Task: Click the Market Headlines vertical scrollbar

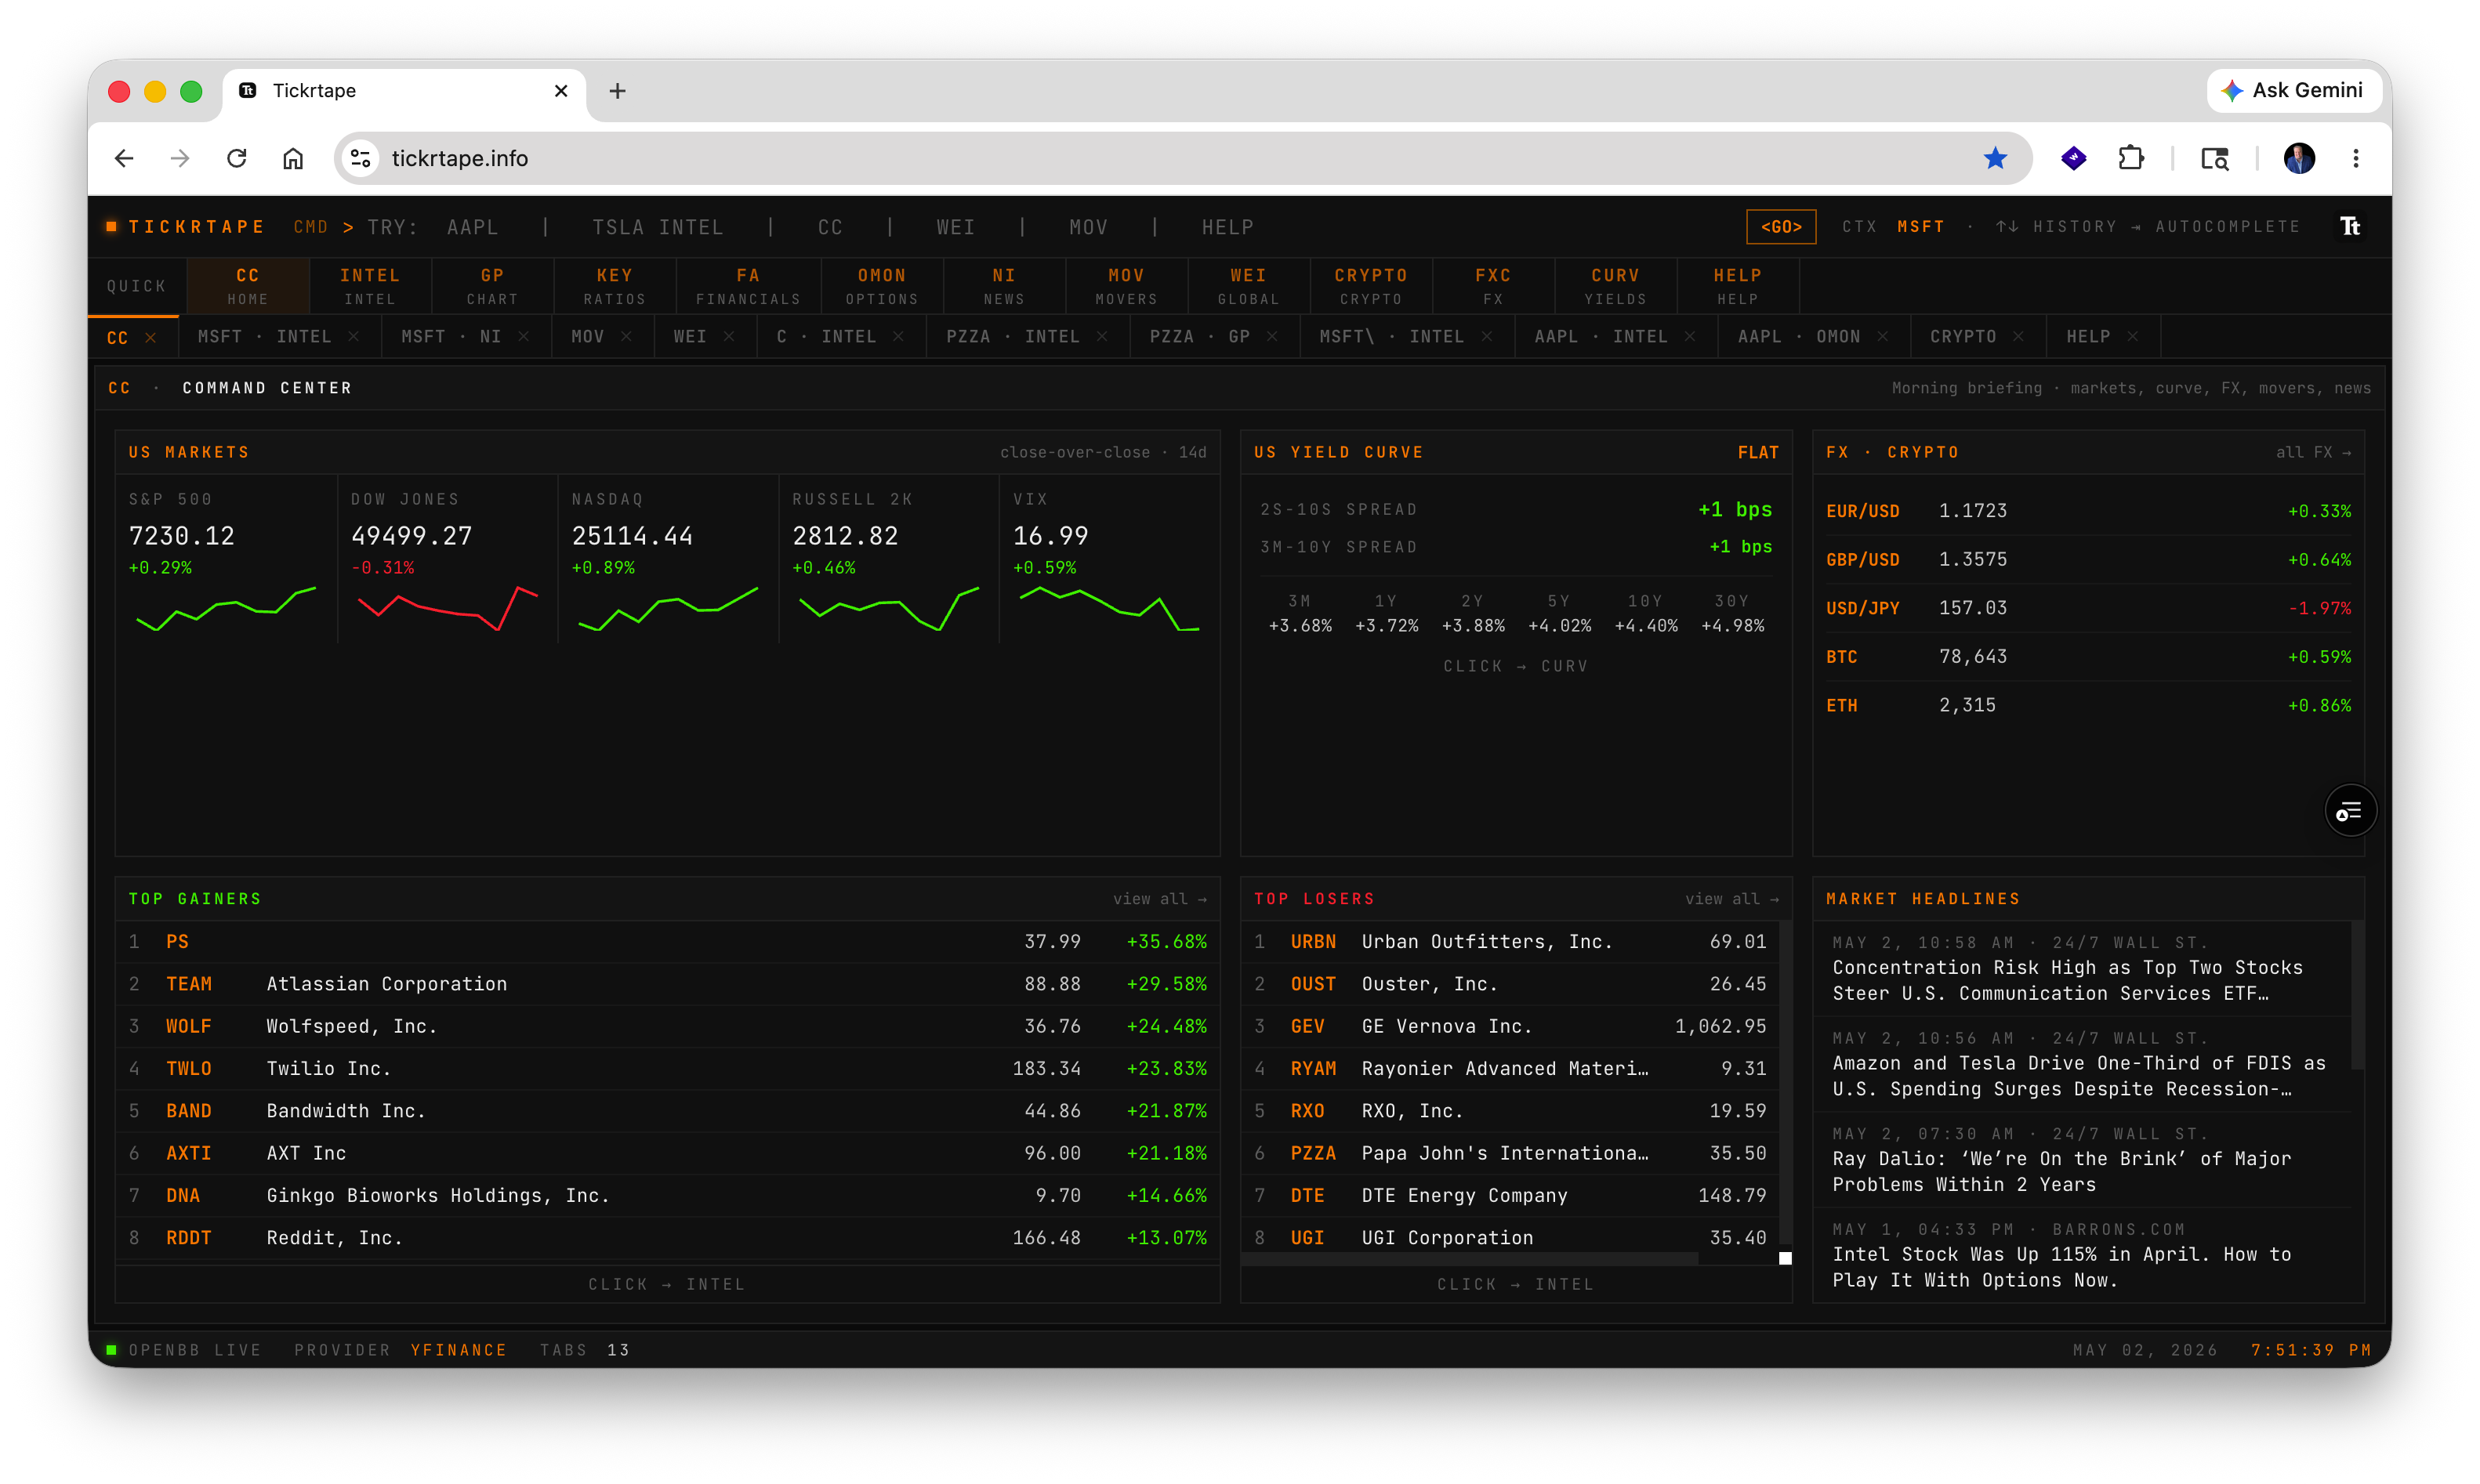Action: [2357, 996]
